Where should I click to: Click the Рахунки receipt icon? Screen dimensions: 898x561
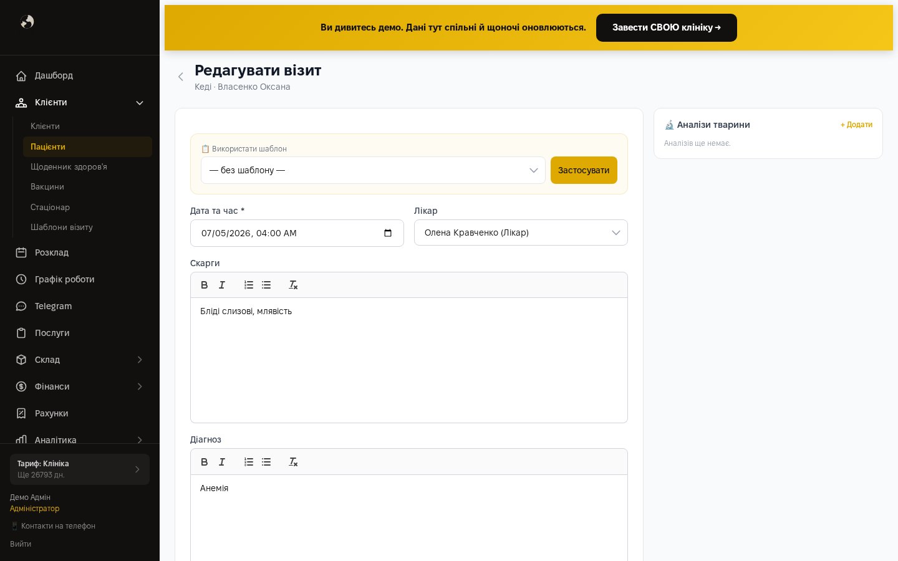coord(21,413)
